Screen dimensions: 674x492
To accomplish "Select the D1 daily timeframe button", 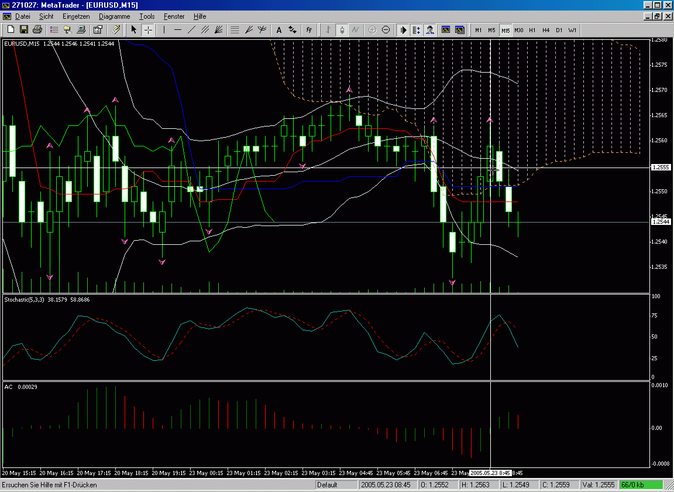I will coord(559,30).
